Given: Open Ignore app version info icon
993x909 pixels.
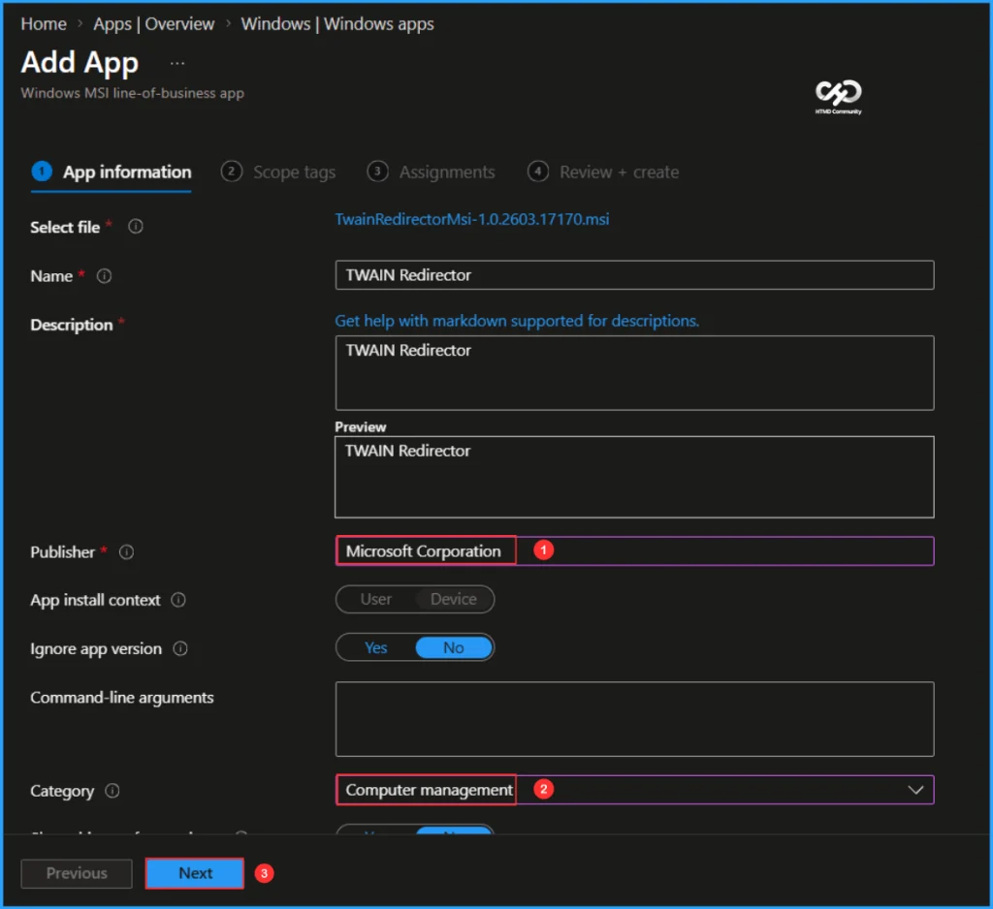Looking at the screenshot, I should 180,648.
